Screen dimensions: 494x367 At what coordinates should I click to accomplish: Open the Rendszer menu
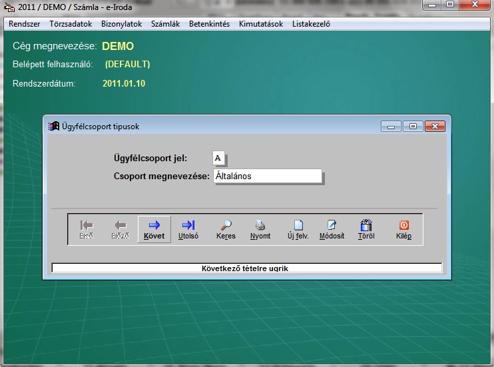pyautogui.click(x=25, y=24)
